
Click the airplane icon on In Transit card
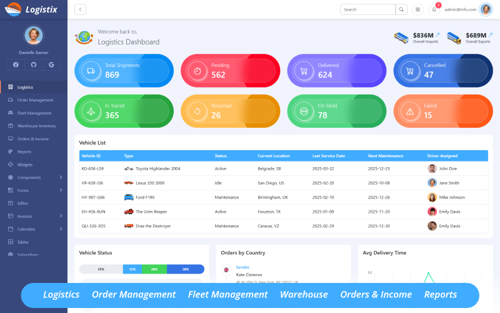tap(91, 111)
